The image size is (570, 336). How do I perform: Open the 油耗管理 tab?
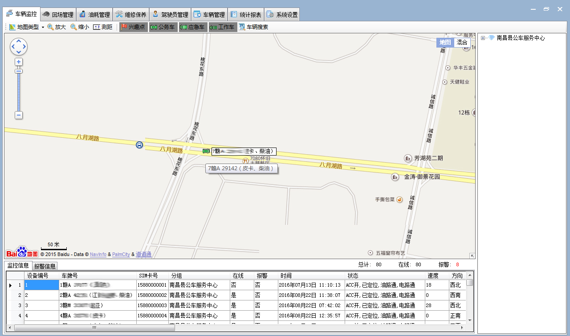[94, 15]
